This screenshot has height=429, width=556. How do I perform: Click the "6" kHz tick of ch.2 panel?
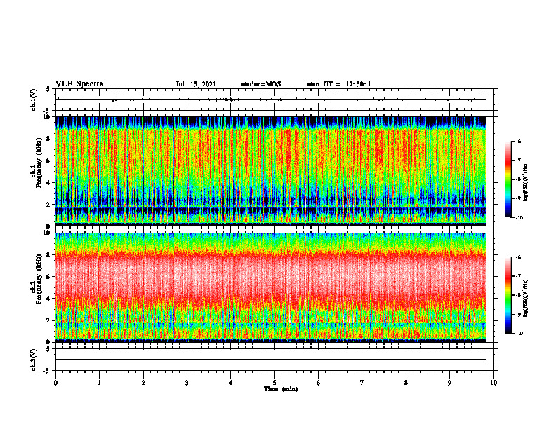[x=49, y=277]
